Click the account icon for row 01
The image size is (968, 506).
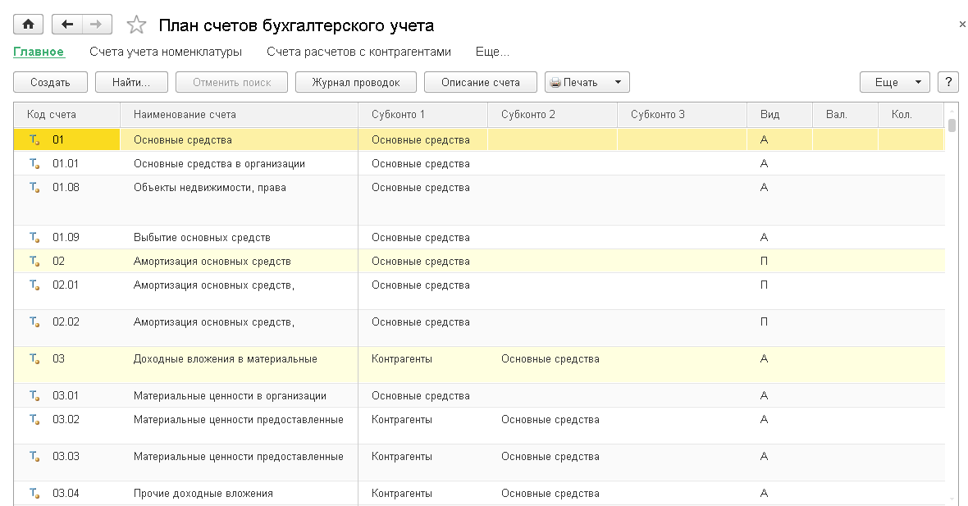[34, 140]
